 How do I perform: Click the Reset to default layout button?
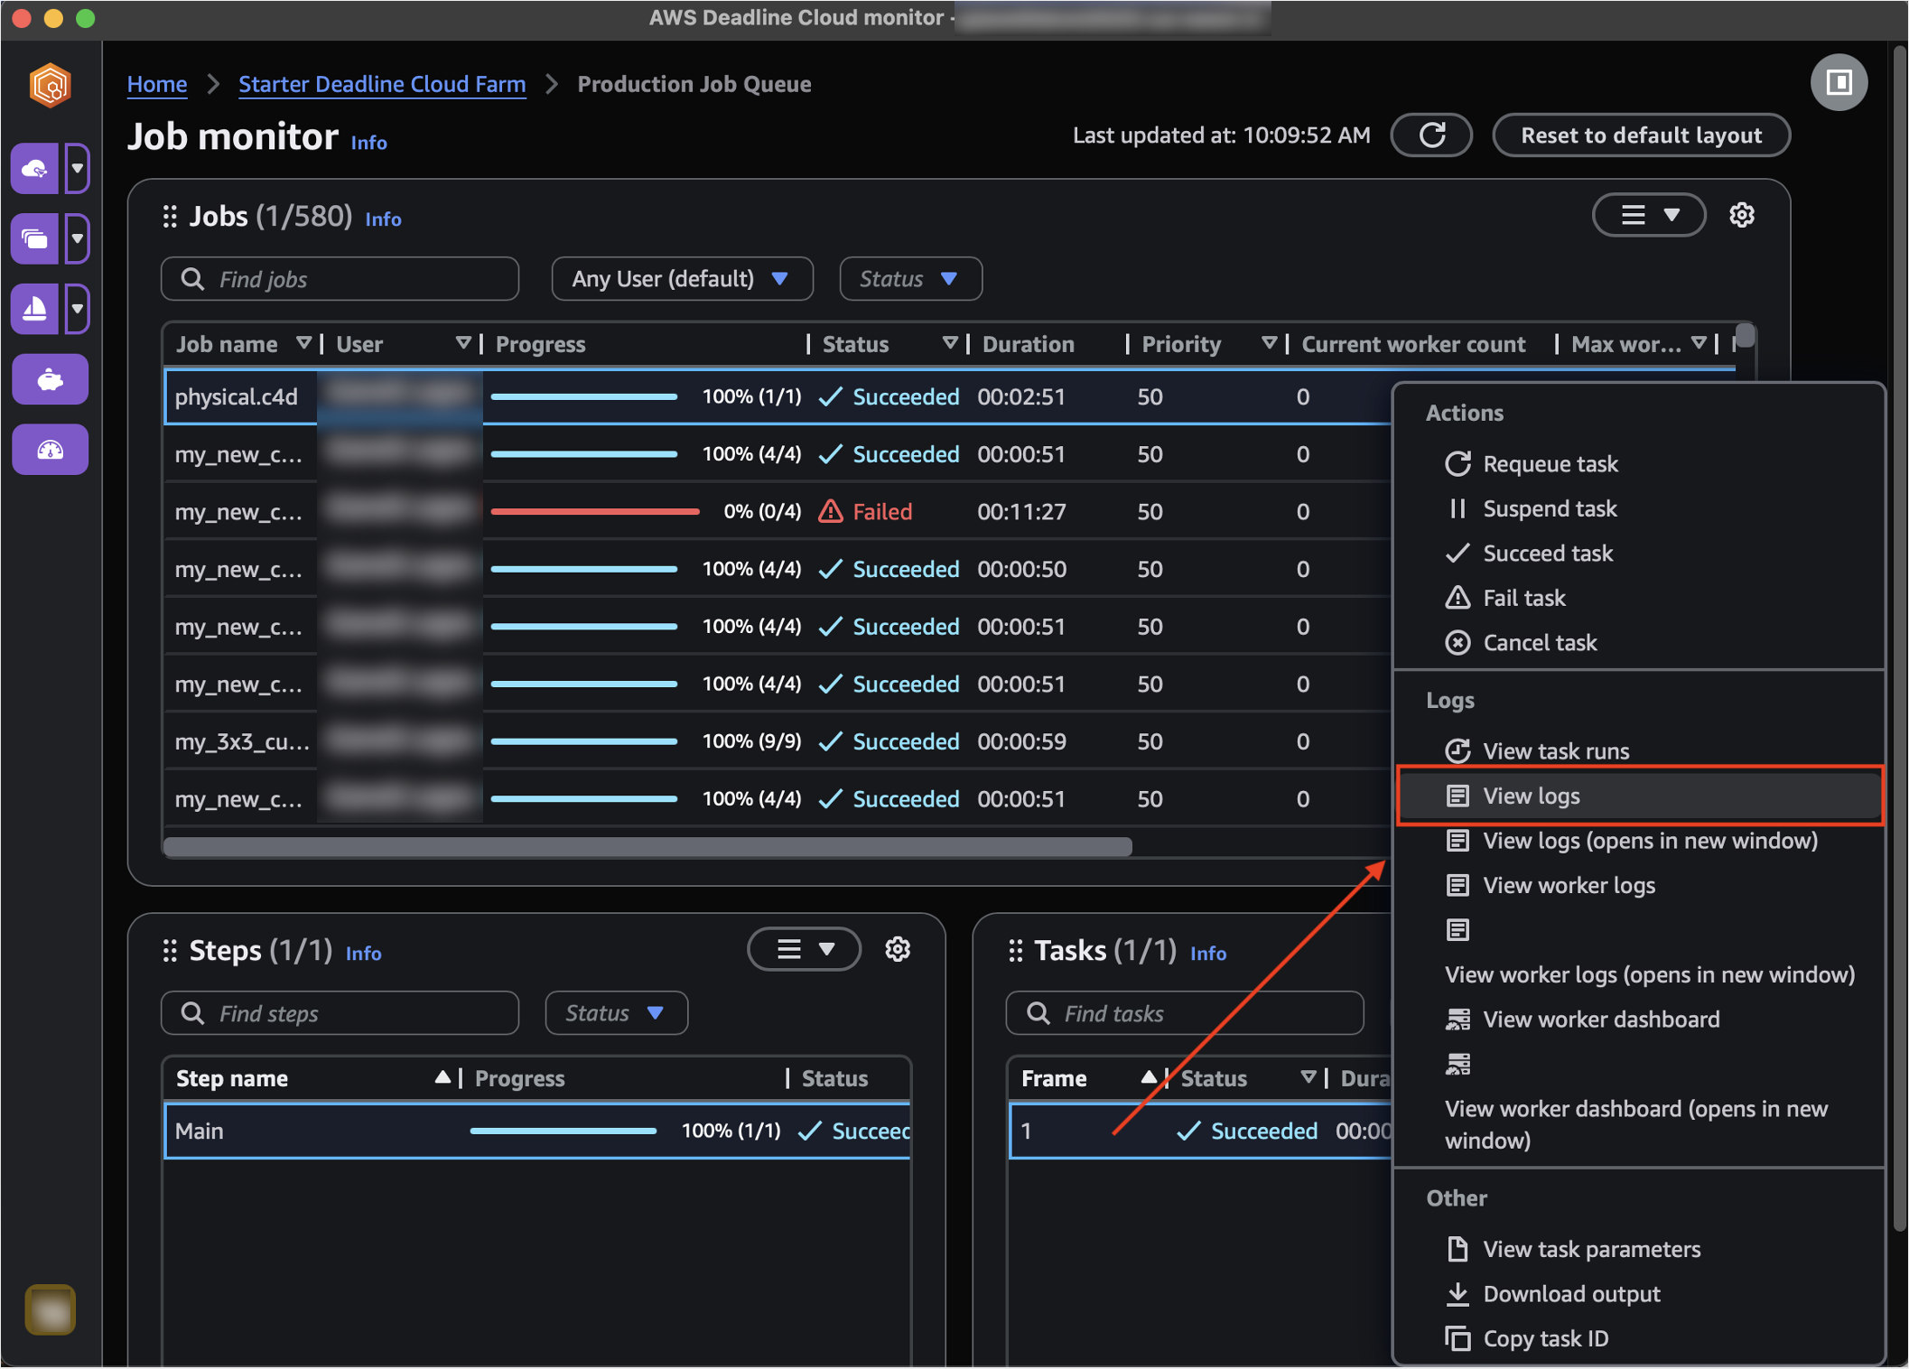point(1641,135)
